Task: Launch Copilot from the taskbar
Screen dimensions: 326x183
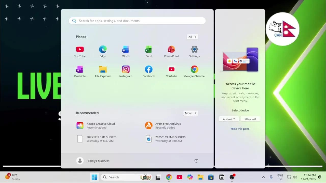Action: (190, 177)
